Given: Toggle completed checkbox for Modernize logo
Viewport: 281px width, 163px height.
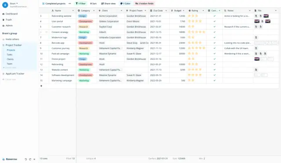Looking at the screenshot, I should click(x=215, y=37).
